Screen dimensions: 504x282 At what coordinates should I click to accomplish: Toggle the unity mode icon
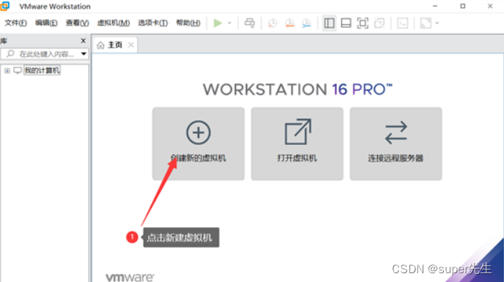[379, 23]
